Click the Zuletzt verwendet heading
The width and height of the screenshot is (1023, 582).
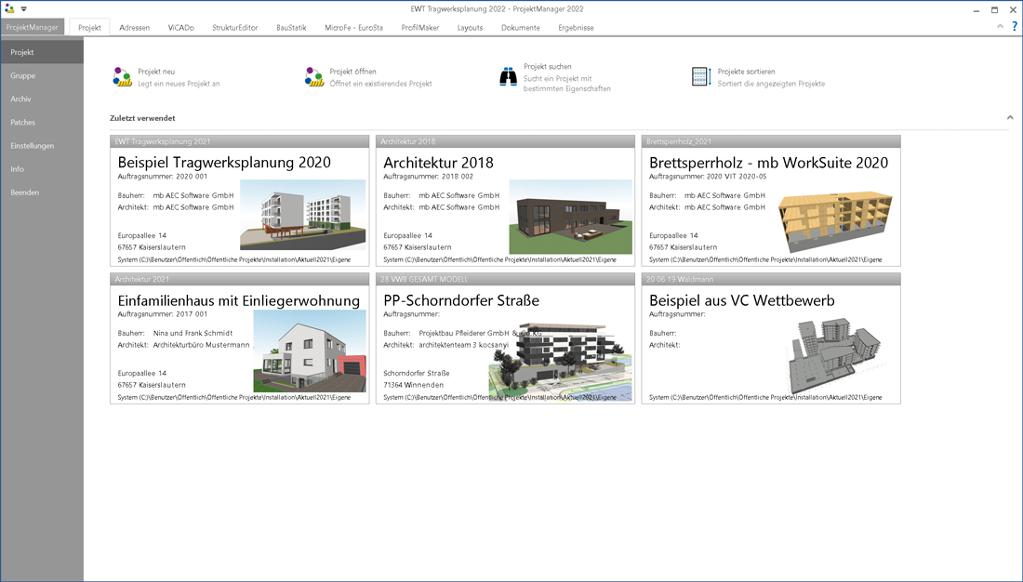tap(142, 118)
